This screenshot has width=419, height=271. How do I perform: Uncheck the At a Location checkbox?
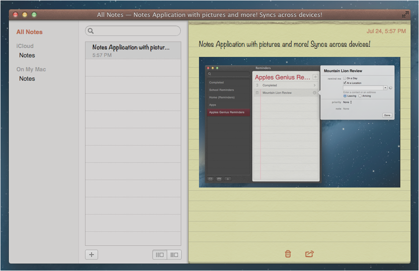click(345, 83)
